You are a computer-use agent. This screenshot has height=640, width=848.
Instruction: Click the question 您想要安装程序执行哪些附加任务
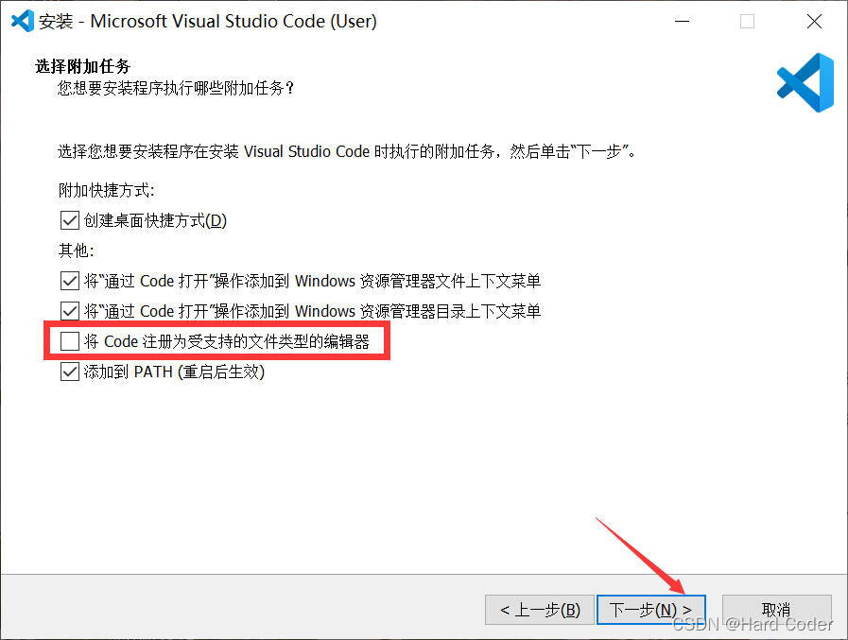click(176, 88)
